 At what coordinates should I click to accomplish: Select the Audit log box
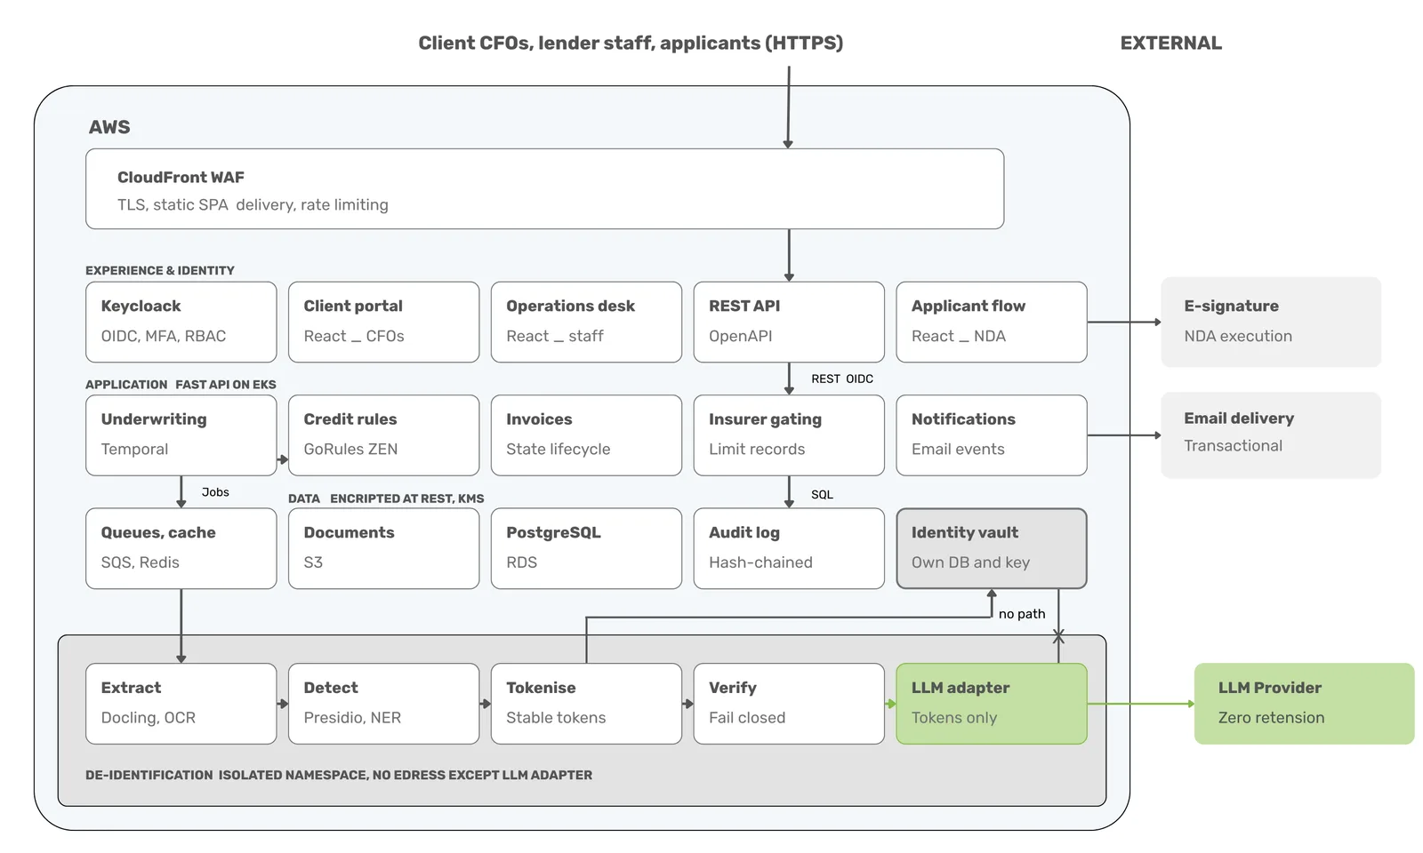pyautogui.click(x=789, y=548)
